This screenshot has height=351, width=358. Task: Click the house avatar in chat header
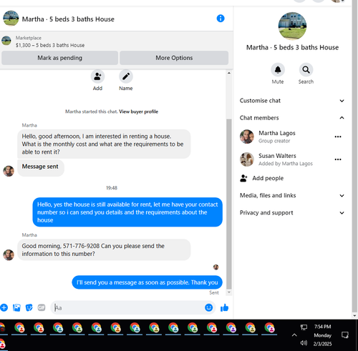pos(11,18)
